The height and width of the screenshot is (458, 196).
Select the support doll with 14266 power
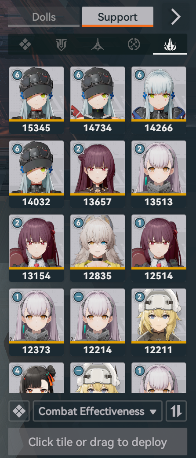pos(159,100)
